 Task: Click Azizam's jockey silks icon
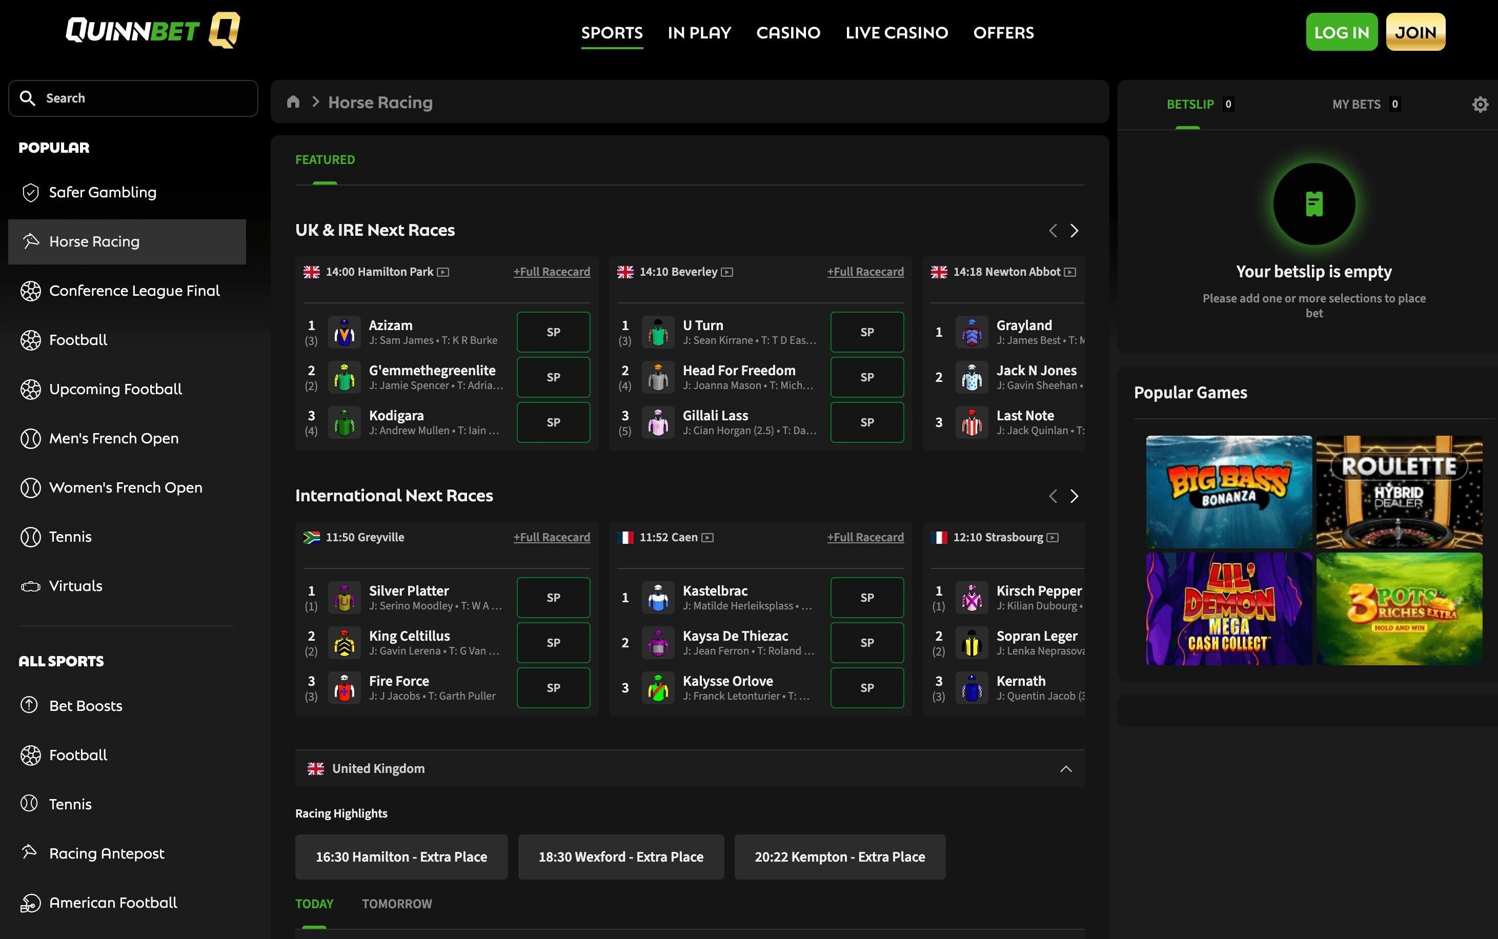344,332
